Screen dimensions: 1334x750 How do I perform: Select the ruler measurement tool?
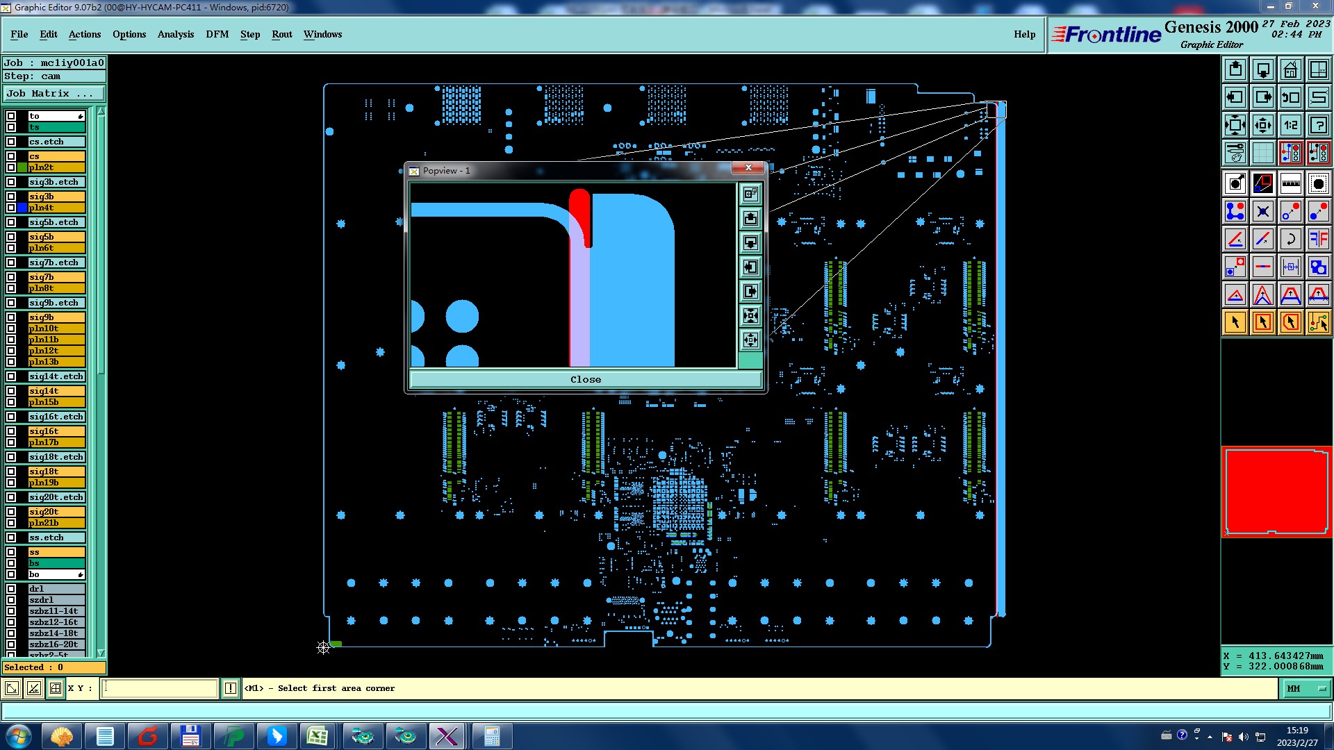point(1291,183)
